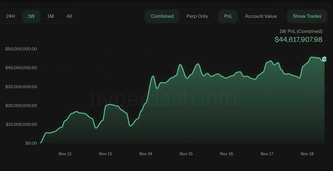Pick Nov 17 on the date axis
The height and width of the screenshot is (171, 333).
(x=267, y=154)
